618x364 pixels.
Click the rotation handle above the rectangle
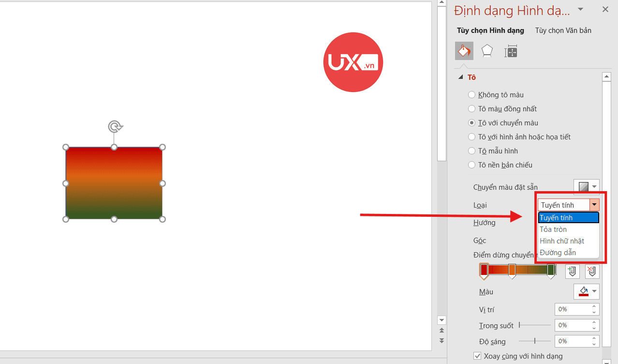(115, 127)
